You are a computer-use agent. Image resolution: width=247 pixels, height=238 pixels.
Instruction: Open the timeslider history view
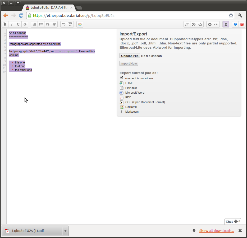[x=194, y=25]
